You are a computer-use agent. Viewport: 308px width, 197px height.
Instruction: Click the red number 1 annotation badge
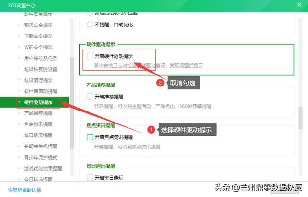(x=151, y=130)
